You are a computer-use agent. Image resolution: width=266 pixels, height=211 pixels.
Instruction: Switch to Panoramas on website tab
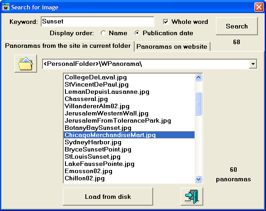pyautogui.click(x=172, y=46)
